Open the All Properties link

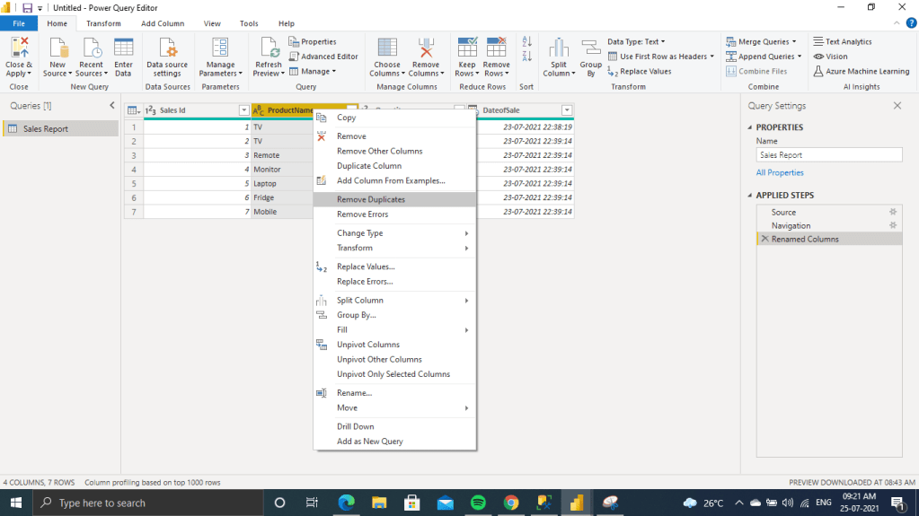[x=780, y=172]
